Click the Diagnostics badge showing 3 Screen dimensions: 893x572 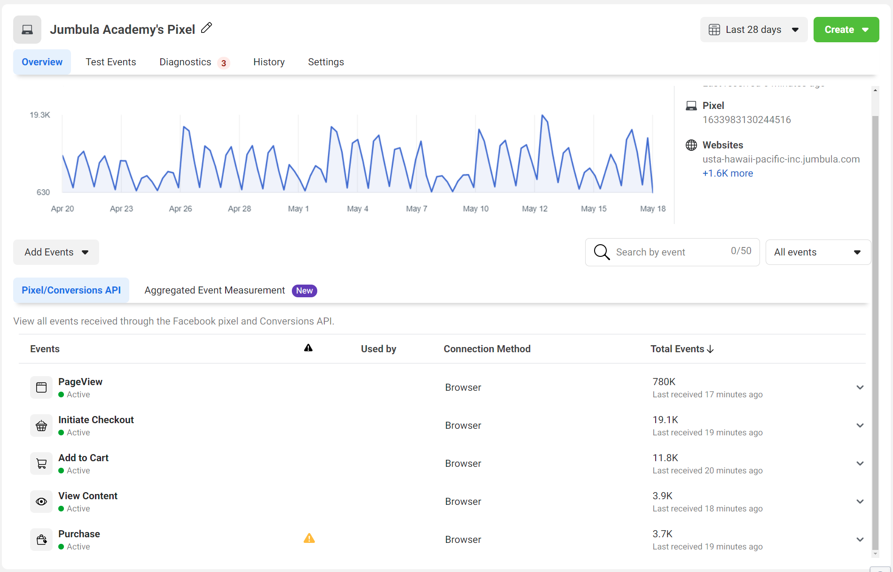224,63
